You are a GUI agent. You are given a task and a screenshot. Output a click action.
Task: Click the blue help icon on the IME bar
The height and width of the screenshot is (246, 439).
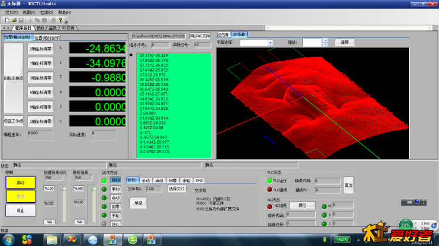point(417,202)
